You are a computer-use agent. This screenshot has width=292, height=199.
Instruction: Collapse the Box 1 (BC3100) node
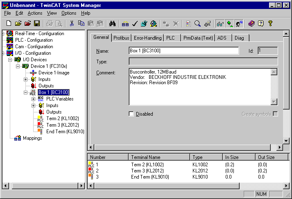coord(25,92)
